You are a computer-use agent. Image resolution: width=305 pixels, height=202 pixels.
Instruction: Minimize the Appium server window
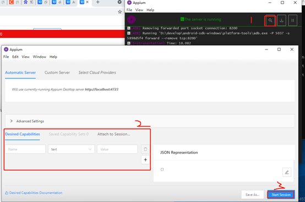coord(270,3)
